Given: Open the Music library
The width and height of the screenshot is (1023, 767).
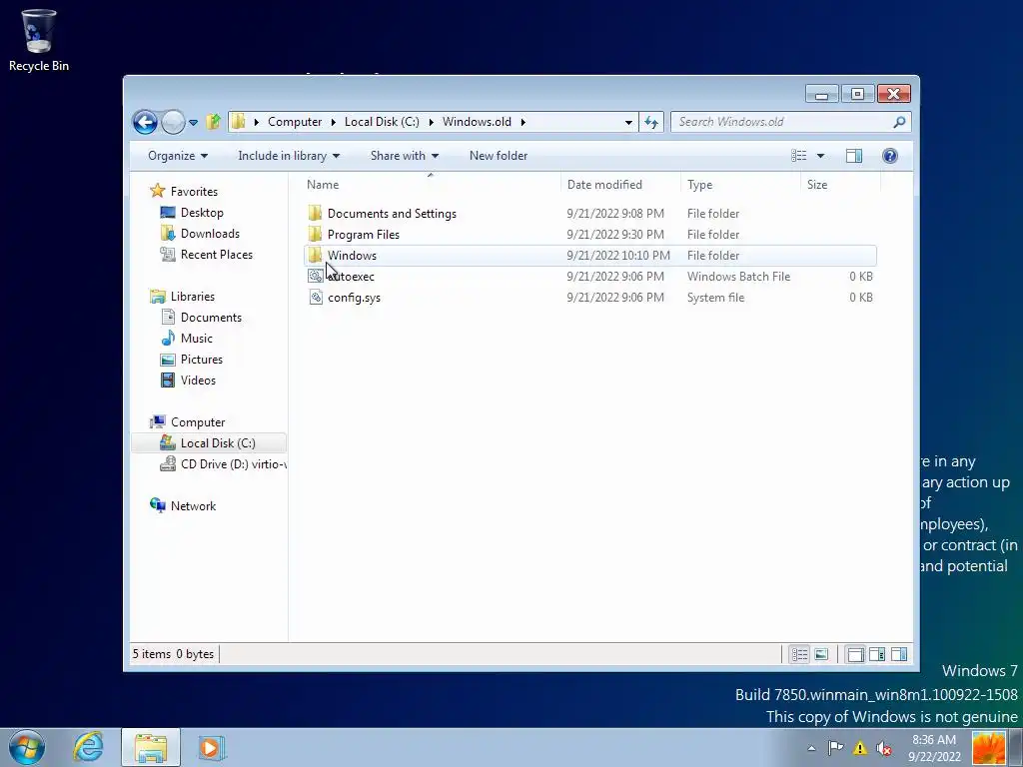Looking at the screenshot, I should tap(187, 338).
